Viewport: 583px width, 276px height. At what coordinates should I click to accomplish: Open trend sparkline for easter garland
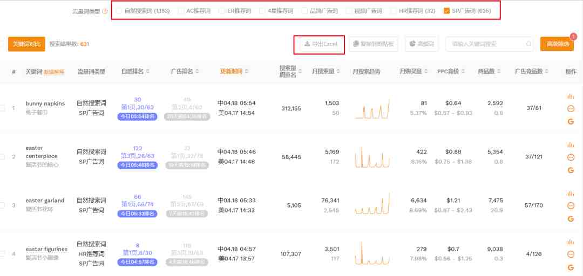click(x=372, y=204)
